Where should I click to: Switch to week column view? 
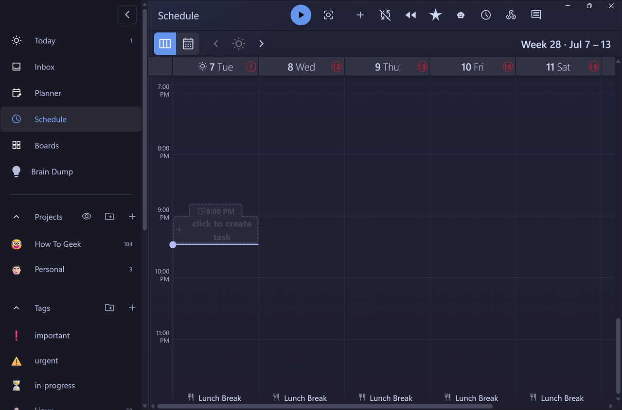click(165, 44)
